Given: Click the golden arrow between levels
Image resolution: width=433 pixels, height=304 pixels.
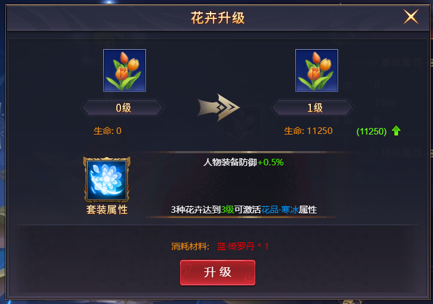Looking at the screenshot, I should [x=219, y=108].
